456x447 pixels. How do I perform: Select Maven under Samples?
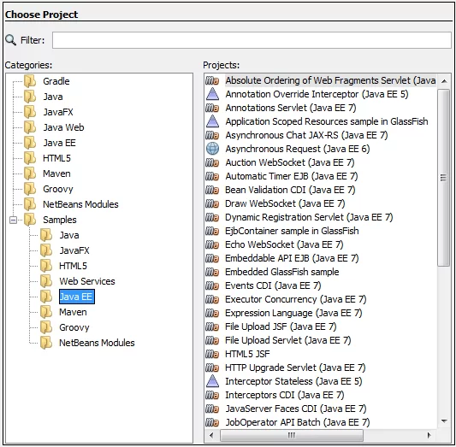point(73,312)
